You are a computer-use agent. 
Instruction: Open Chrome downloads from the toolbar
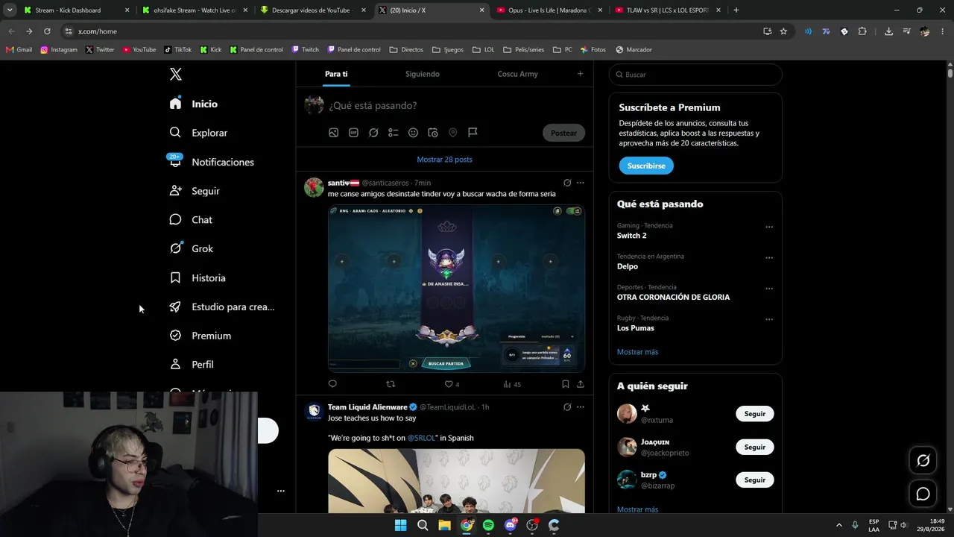coord(888,31)
